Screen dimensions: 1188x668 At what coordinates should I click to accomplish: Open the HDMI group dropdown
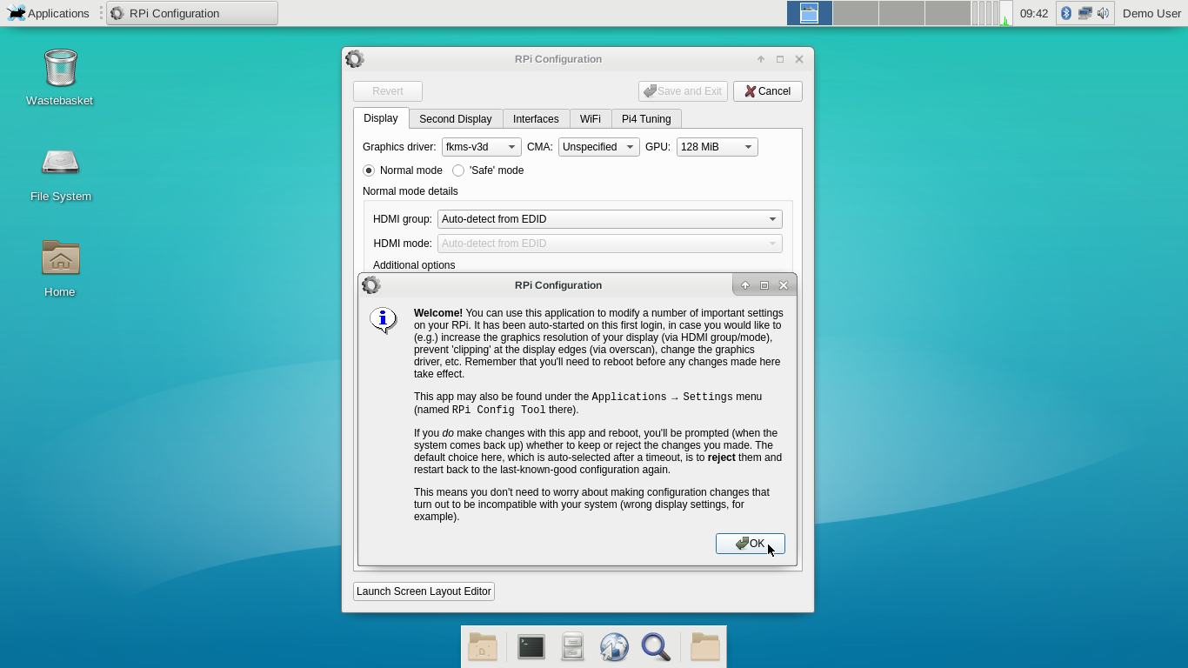(x=610, y=219)
